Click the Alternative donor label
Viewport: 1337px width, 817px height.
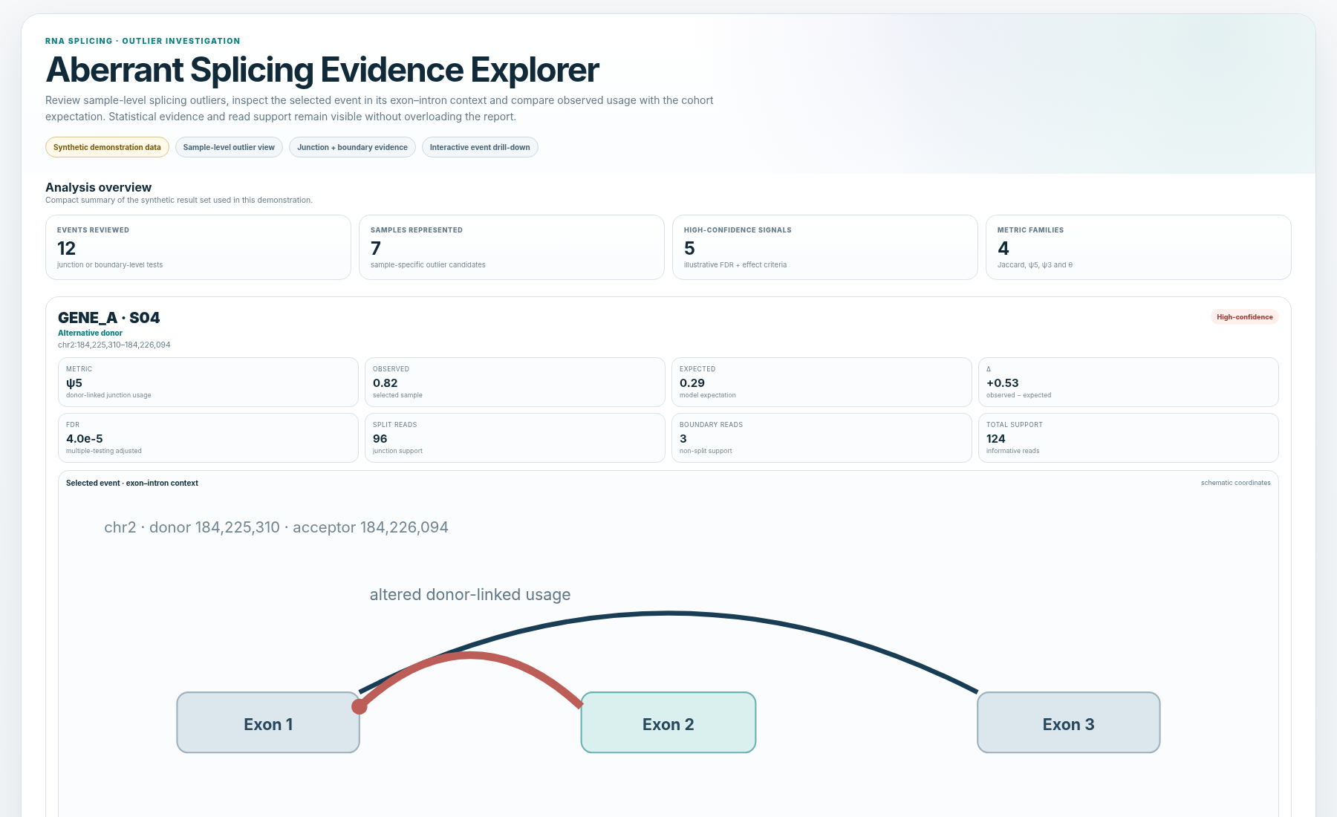coord(90,333)
